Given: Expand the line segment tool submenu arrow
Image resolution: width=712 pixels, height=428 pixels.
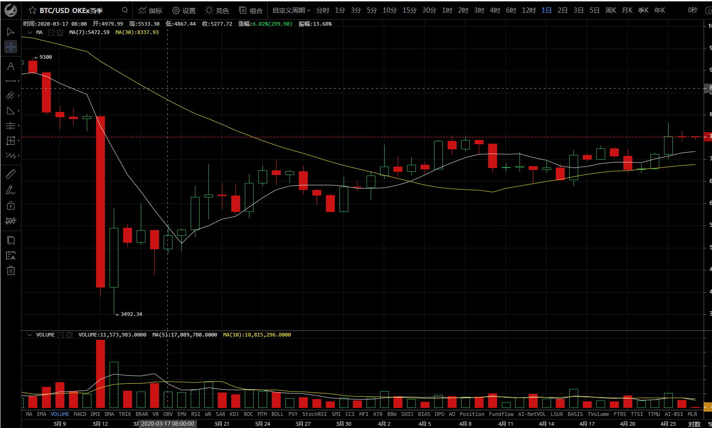Looking at the screenshot, I should (x=19, y=81).
